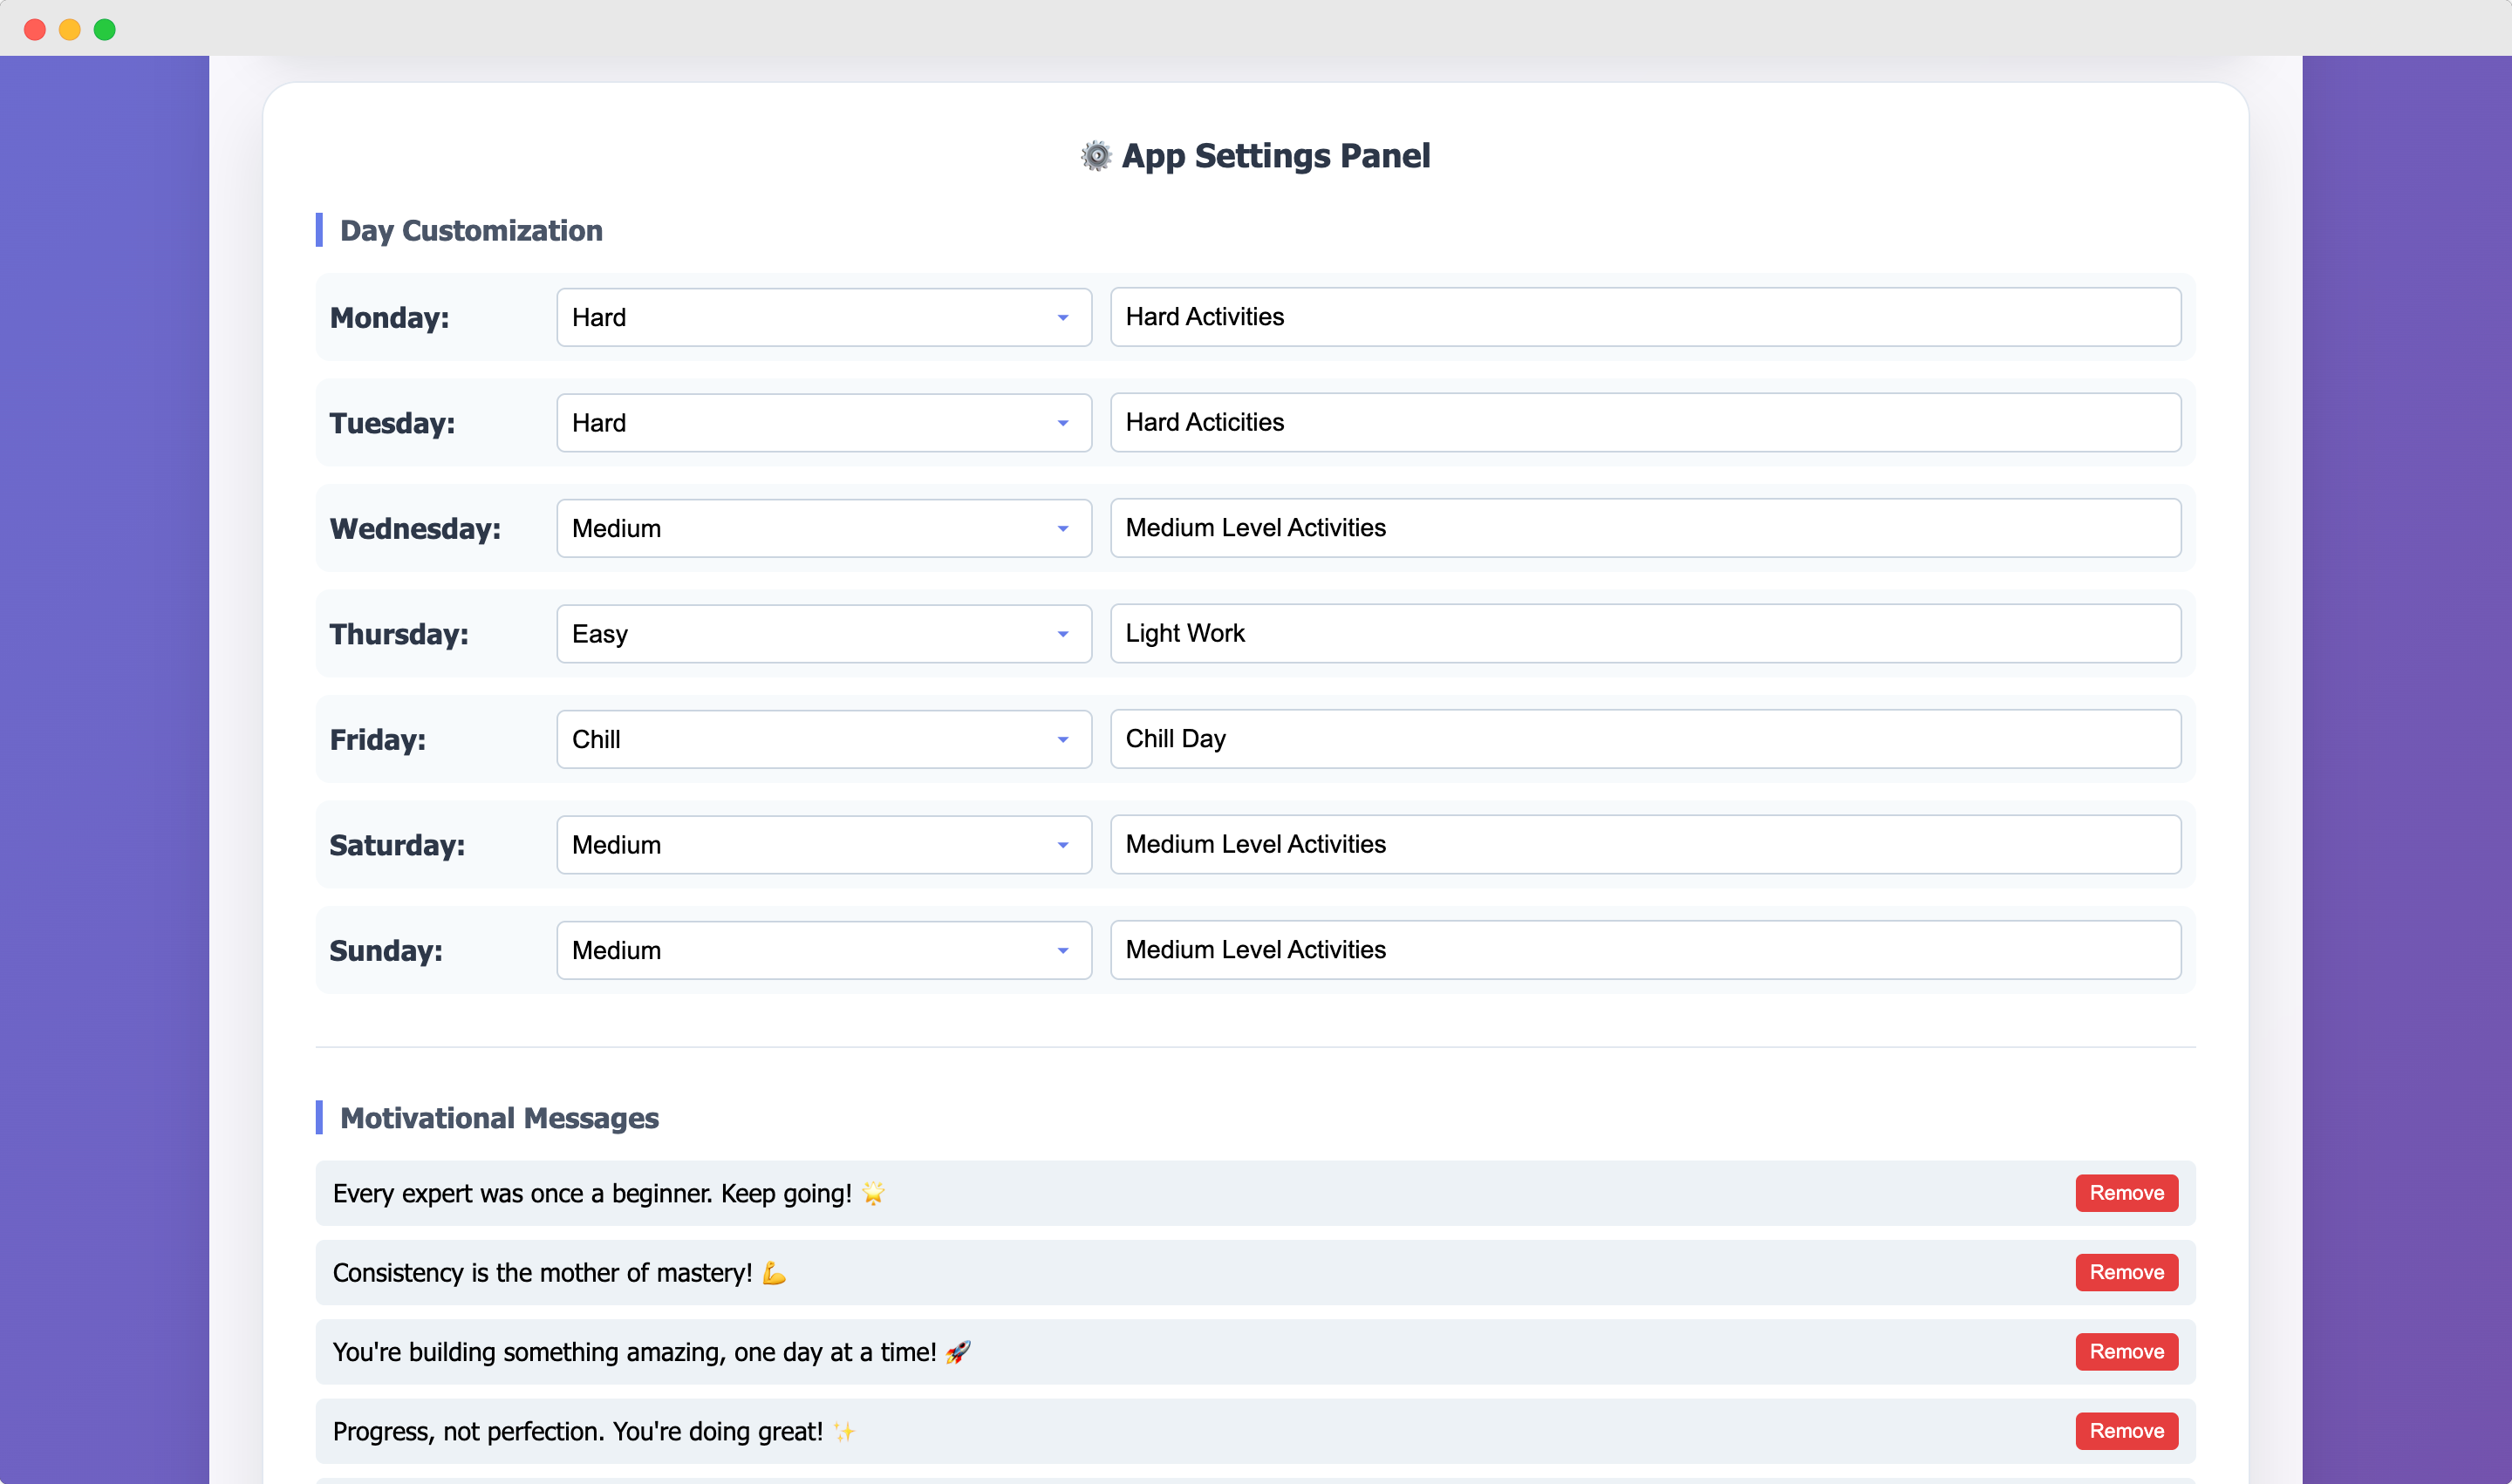Open Wednesday Medium dropdown
Viewport: 2512px width, 1484px height.
pyautogui.click(x=823, y=528)
